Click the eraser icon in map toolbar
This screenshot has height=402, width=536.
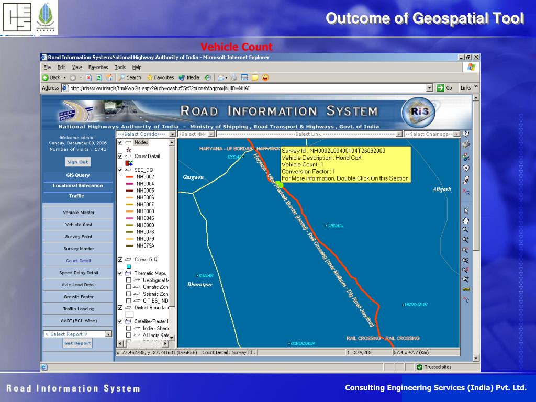tap(466, 180)
